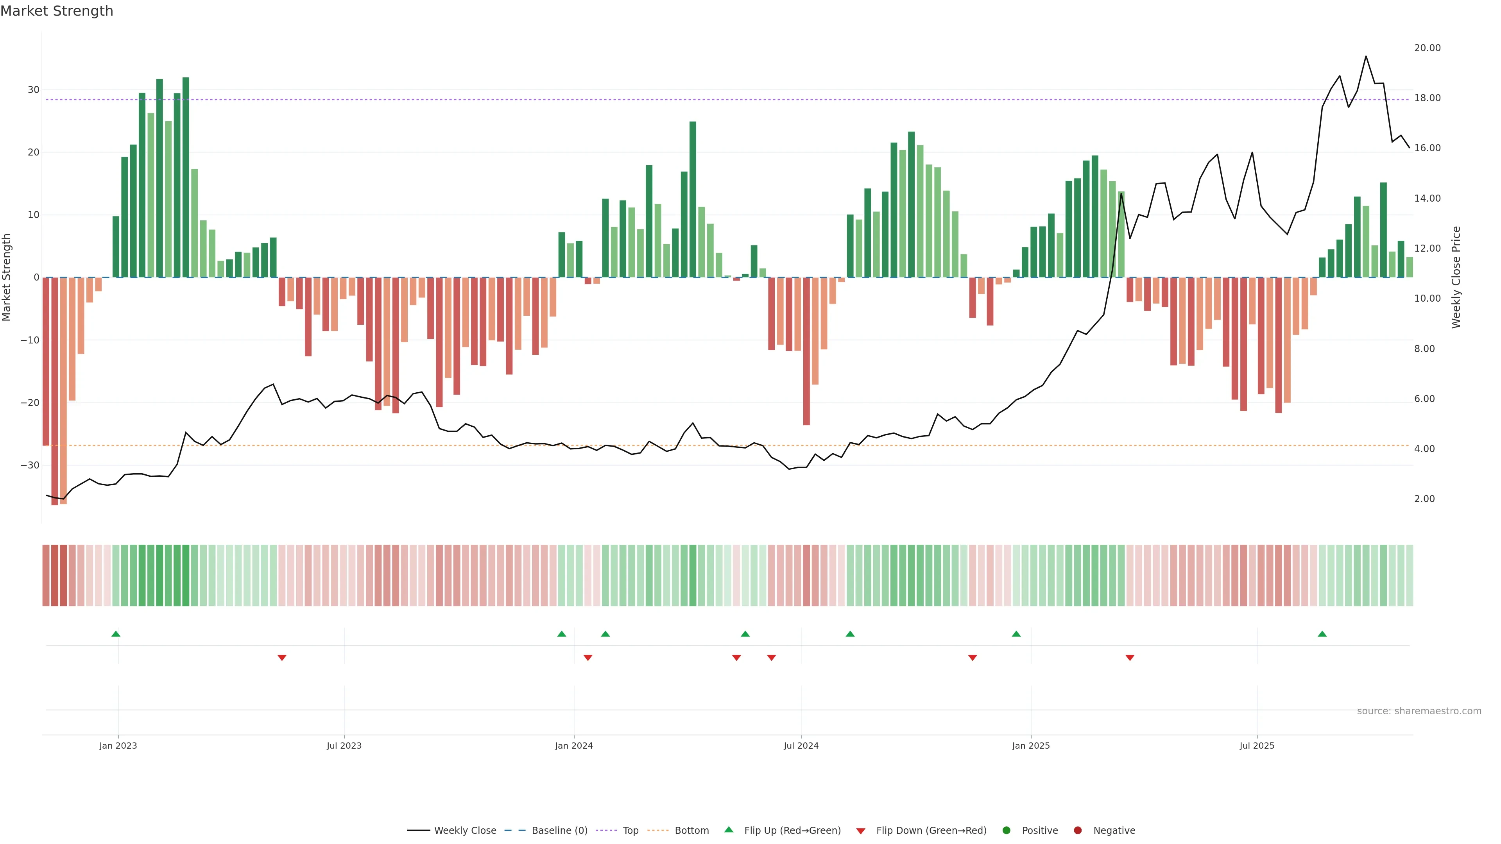Click the Weekly Close Price axis title
The image size is (1501, 844).
click(1456, 277)
